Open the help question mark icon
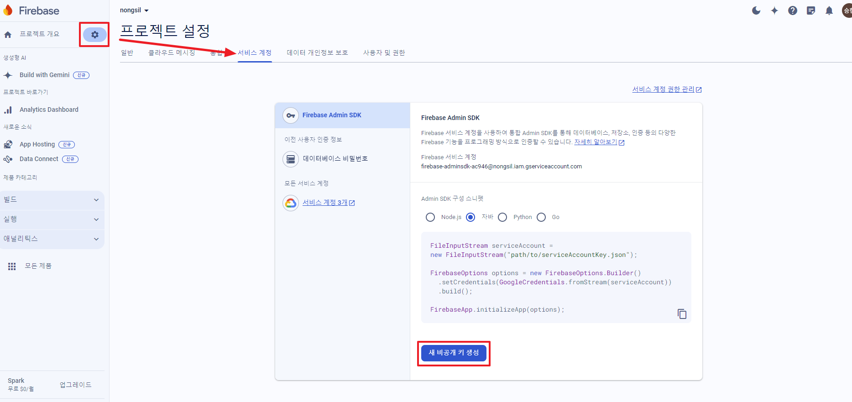 (x=793, y=10)
